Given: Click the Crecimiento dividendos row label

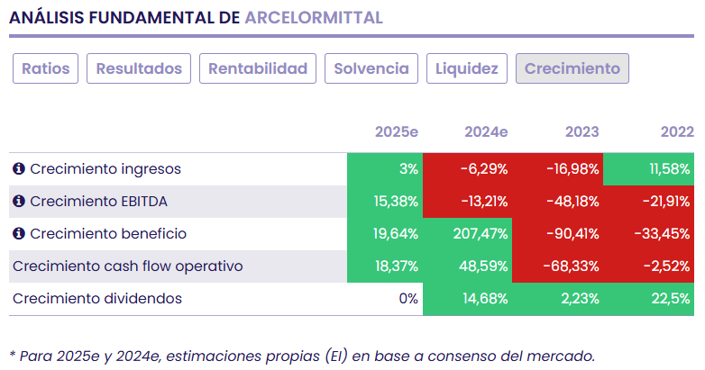Looking at the screenshot, I should pos(97,299).
